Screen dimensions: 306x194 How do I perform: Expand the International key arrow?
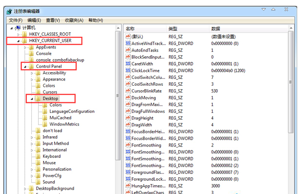click(32, 150)
